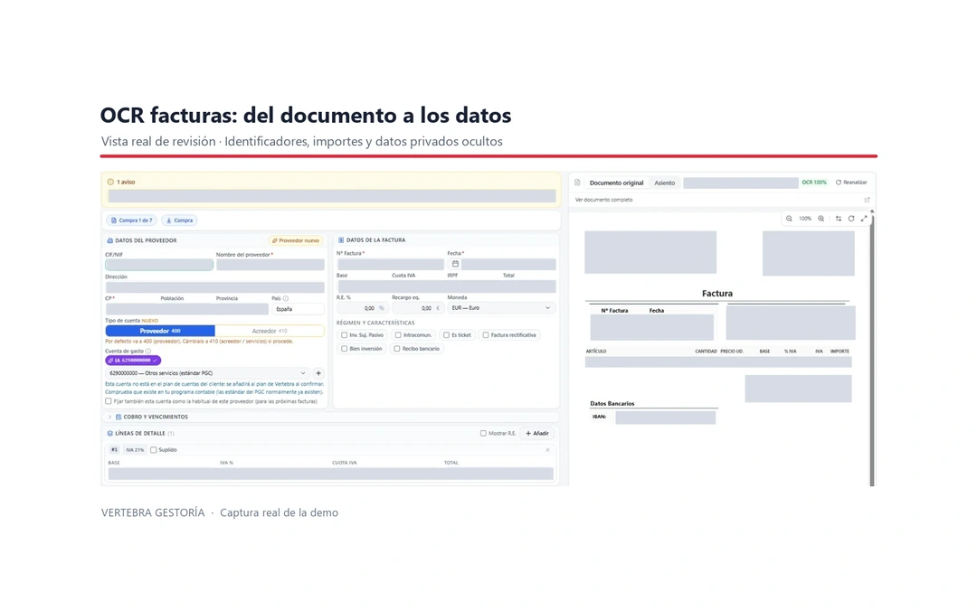Expand document preview to fullscreen
The image size is (977, 610).
864,219
